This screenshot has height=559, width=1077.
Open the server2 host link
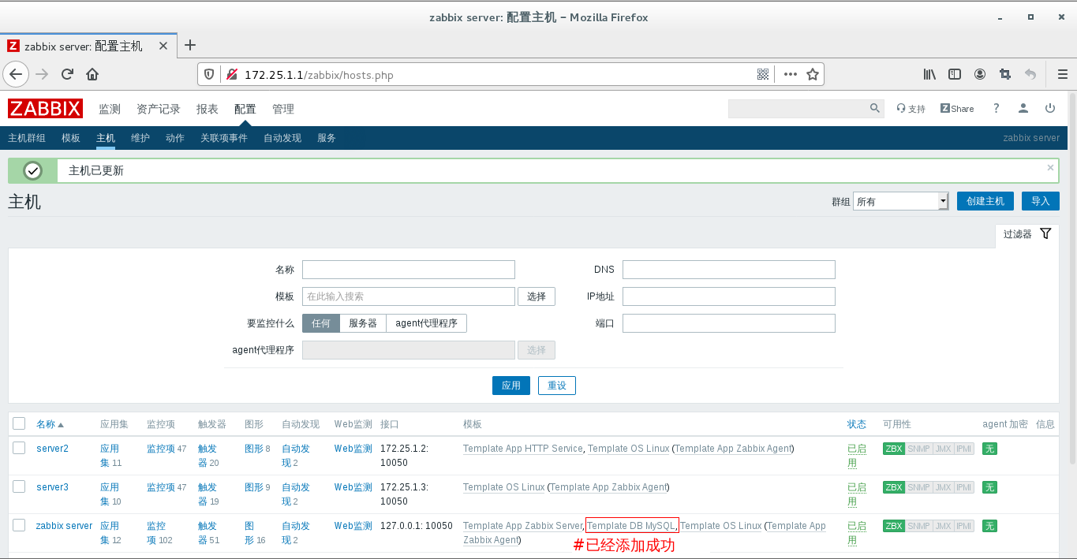click(x=52, y=449)
